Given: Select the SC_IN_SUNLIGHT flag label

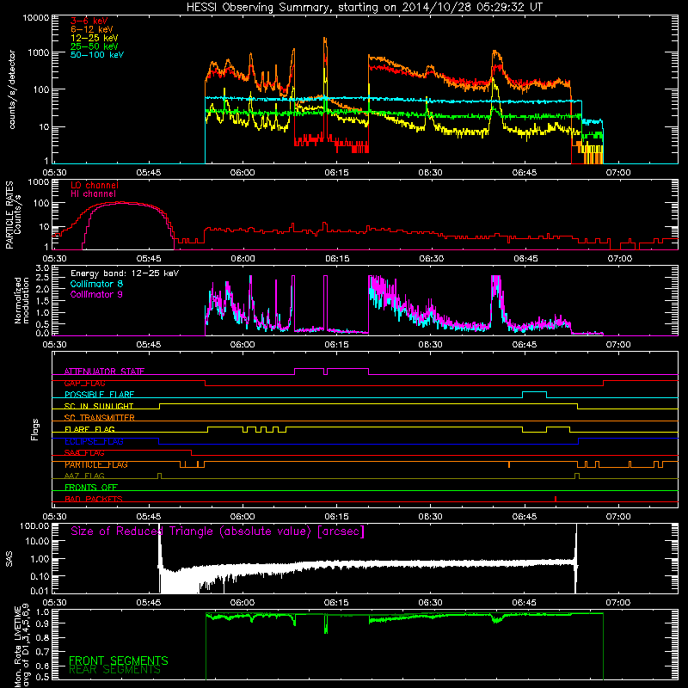Looking at the screenshot, I should 99,406.
